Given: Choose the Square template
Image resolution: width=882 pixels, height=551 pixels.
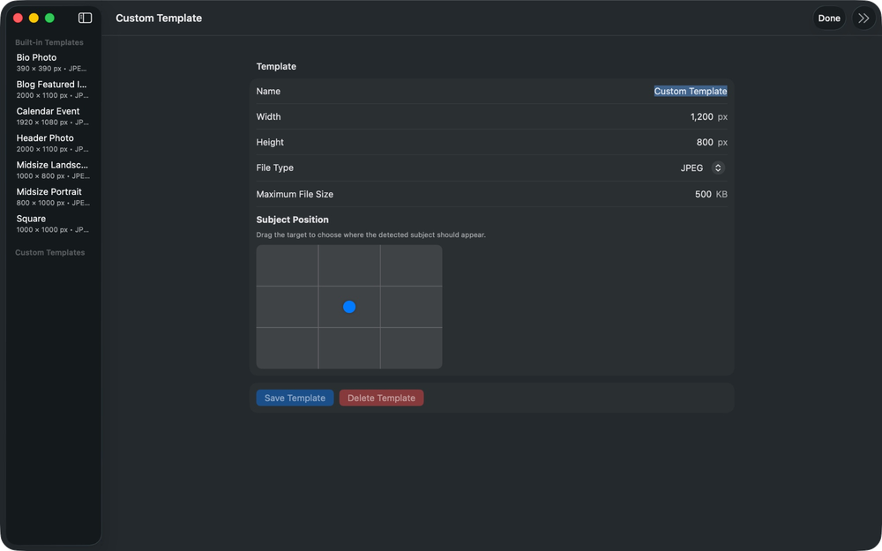Looking at the screenshot, I should (x=52, y=224).
